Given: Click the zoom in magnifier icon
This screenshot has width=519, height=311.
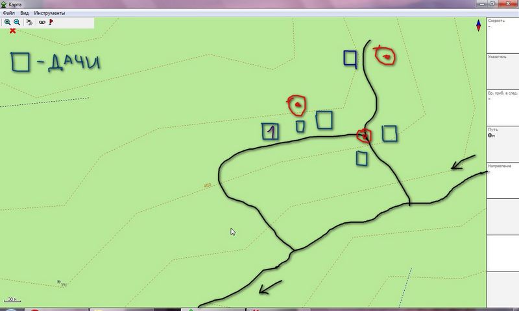Looking at the screenshot, I should (8, 22).
